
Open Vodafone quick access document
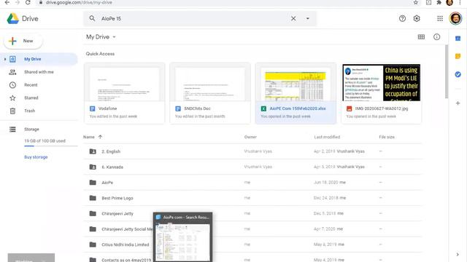point(124,93)
